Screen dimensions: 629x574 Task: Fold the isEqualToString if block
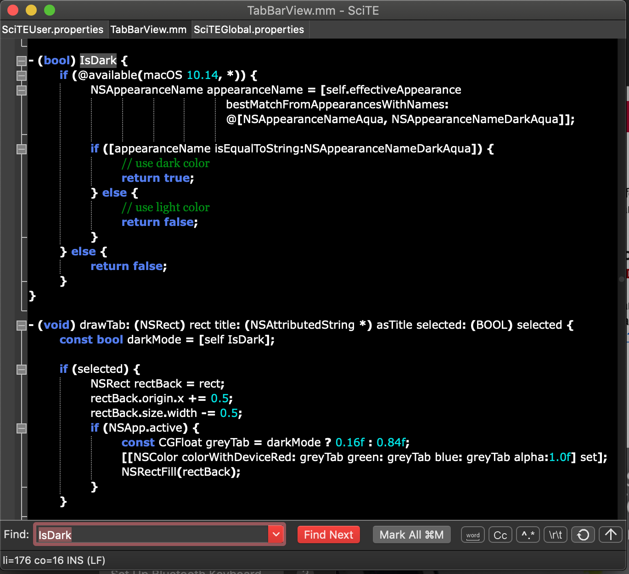21,149
